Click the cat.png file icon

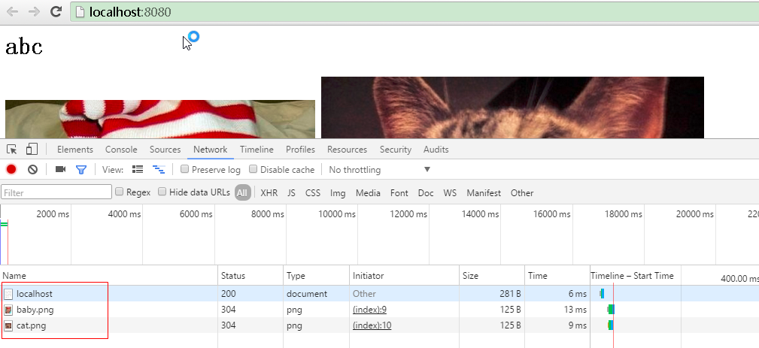click(8, 325)
